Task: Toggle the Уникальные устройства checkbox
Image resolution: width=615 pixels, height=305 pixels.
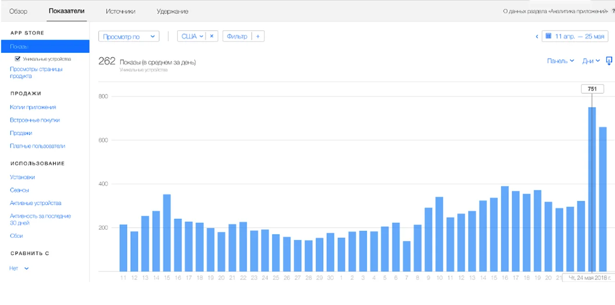Action: [x=18, y=59]
